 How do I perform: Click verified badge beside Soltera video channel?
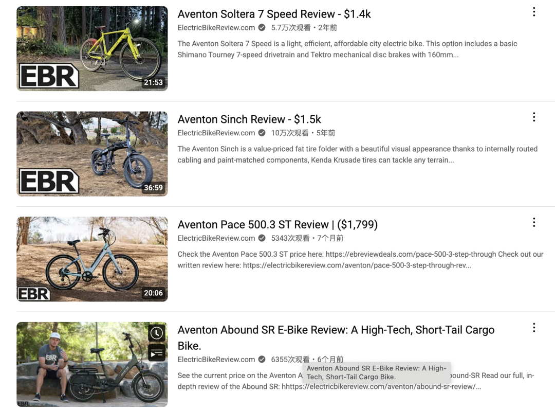click(262, 28)
